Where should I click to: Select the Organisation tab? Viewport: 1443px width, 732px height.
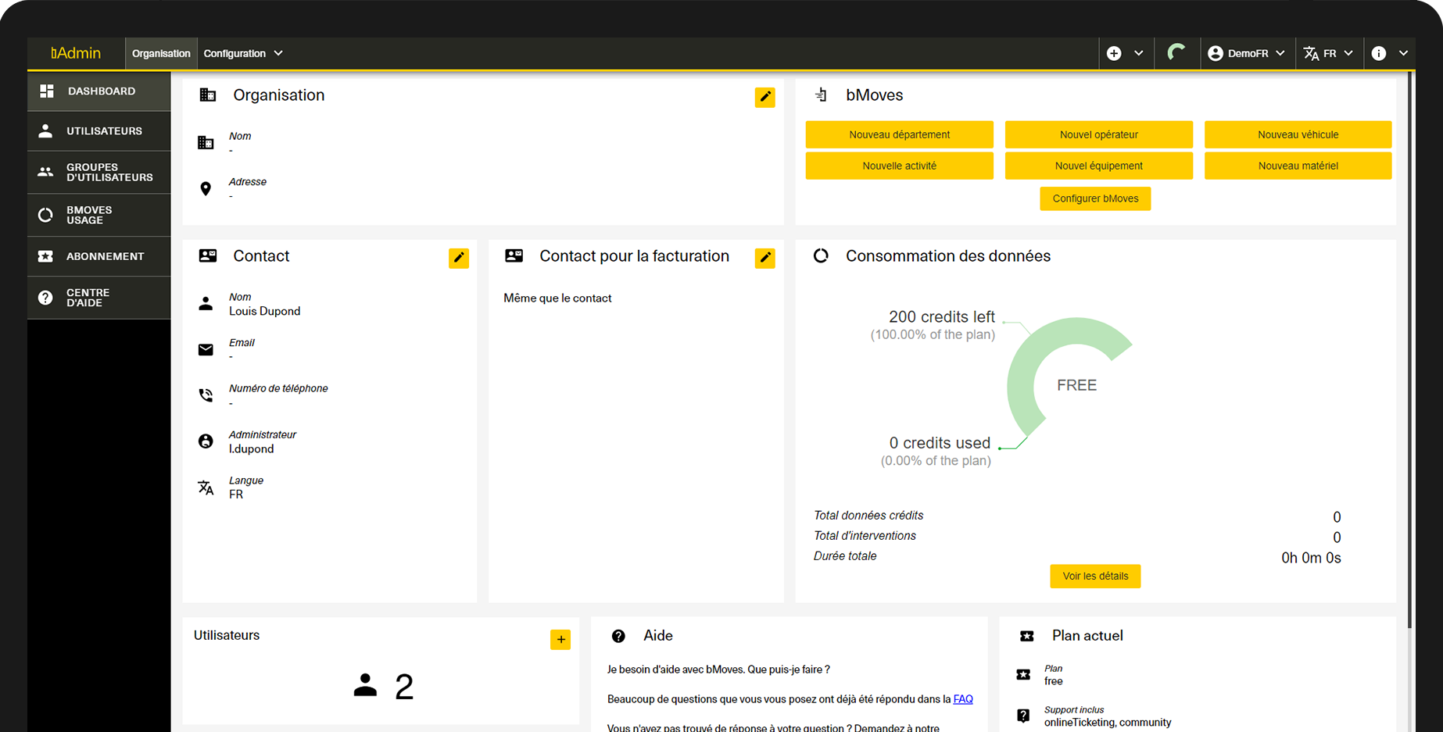tap(161, 53)
